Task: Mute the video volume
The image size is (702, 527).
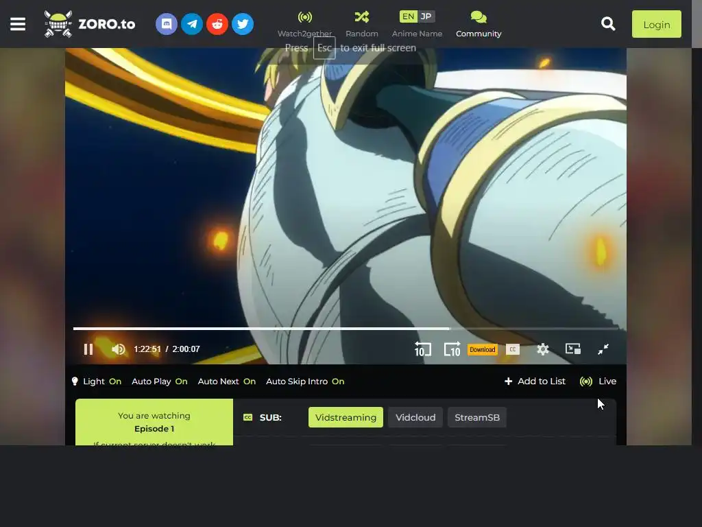Action: (118, 349)
